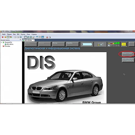
Task: Click the Unity mode stacked windows icon
Action: 33,37
